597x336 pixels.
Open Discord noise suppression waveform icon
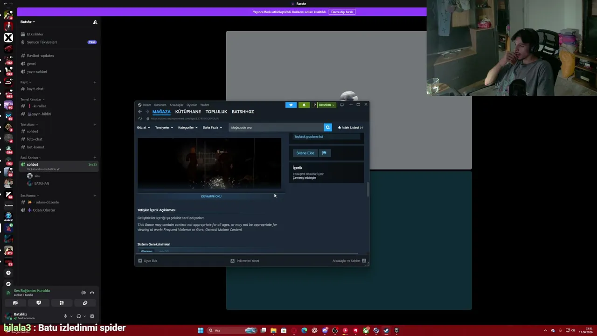(83, 293)
